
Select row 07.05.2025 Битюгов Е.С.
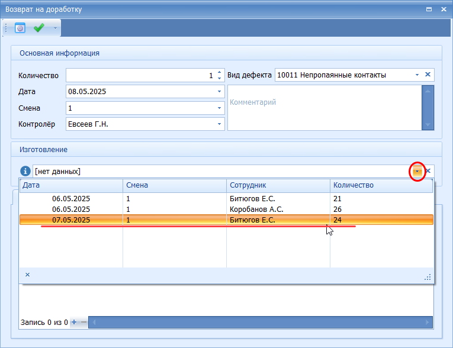click(x=178, y=220)
